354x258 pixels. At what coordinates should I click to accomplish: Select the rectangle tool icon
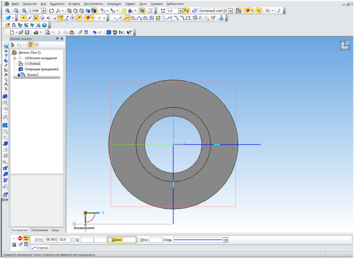pos(188,18)
